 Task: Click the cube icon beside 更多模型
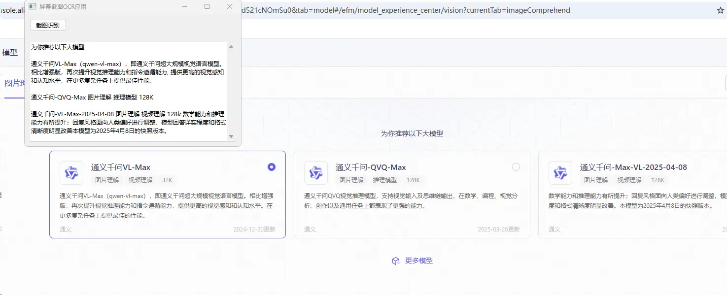(396, 261)
